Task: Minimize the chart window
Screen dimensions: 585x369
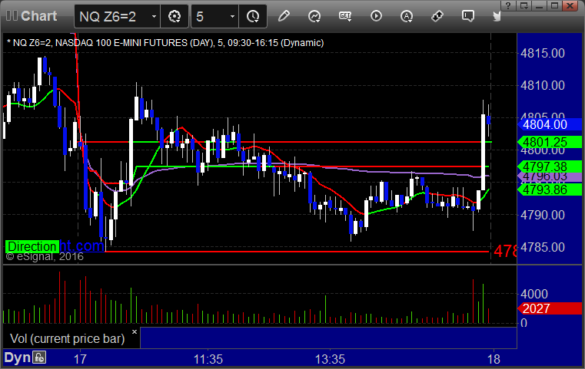Action: click(x=539, y=5)
